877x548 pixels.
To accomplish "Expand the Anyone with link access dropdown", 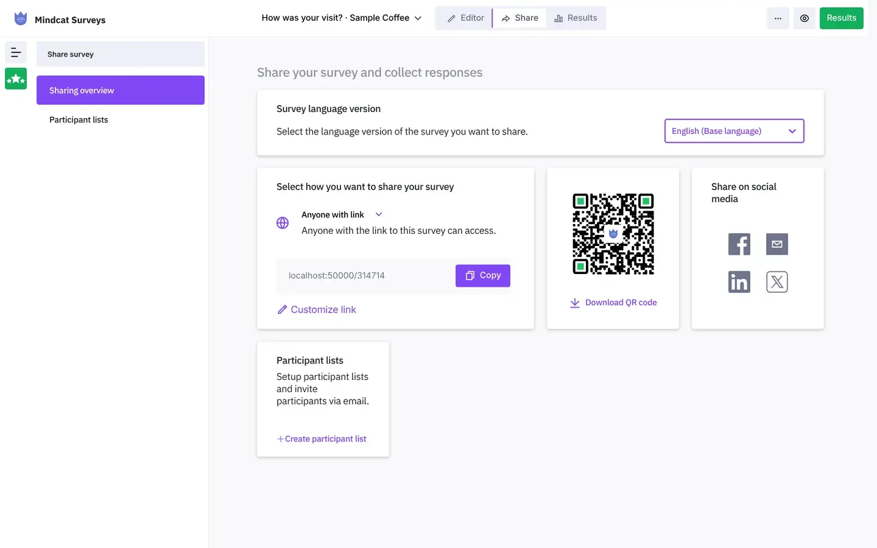I will pyautogui.click(x=342, y=214).
